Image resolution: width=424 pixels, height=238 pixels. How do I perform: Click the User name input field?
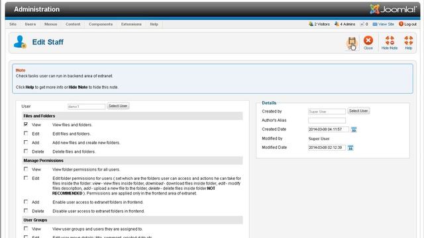[86, 106]
